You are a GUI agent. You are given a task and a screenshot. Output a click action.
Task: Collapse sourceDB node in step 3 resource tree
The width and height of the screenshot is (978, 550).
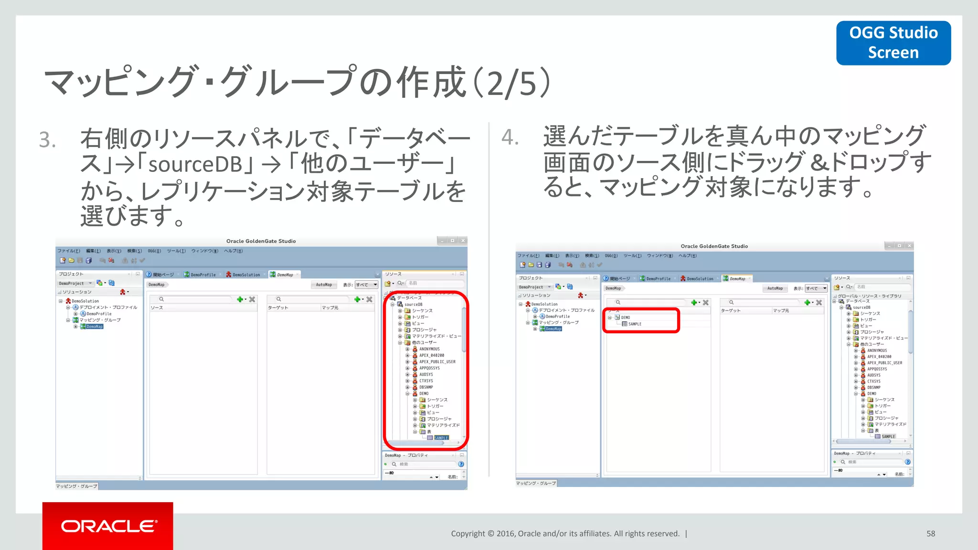pos(393,304)
